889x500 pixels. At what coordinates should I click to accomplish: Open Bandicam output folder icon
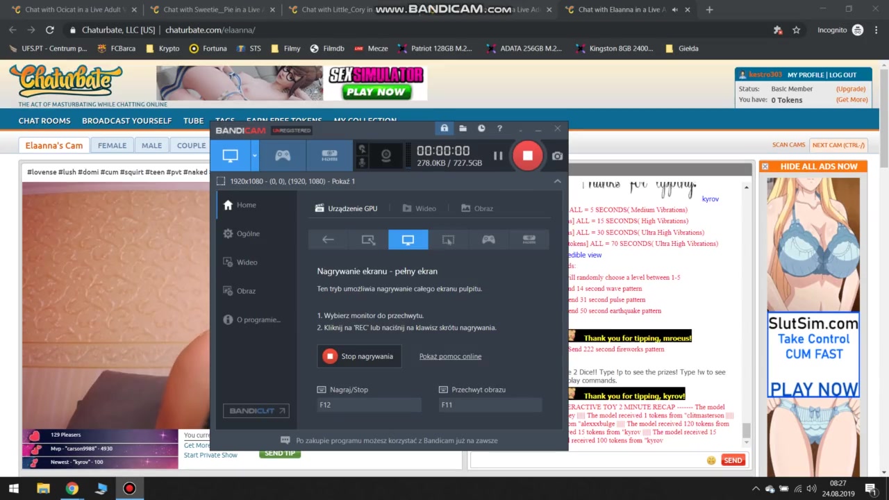click(463, 128)
